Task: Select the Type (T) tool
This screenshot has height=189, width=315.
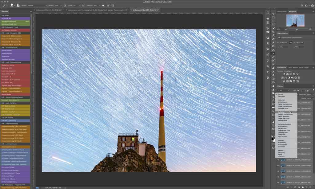Action: [273, 97]
